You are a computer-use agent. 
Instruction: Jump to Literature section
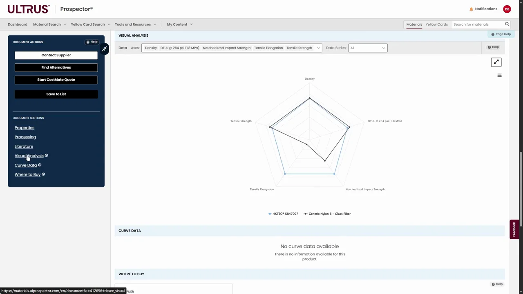click(x=24, y=146)
